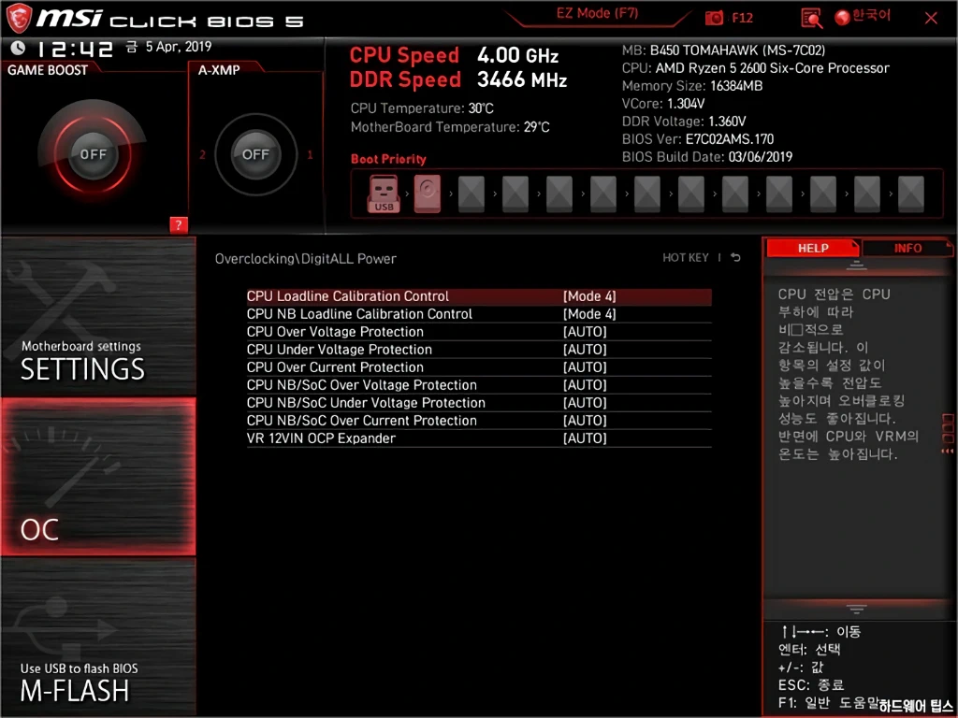958x718 pixels.
Task: Click the Overclocking\DigitALL Power breadcrumb
Action: click(x=306, y=258)
